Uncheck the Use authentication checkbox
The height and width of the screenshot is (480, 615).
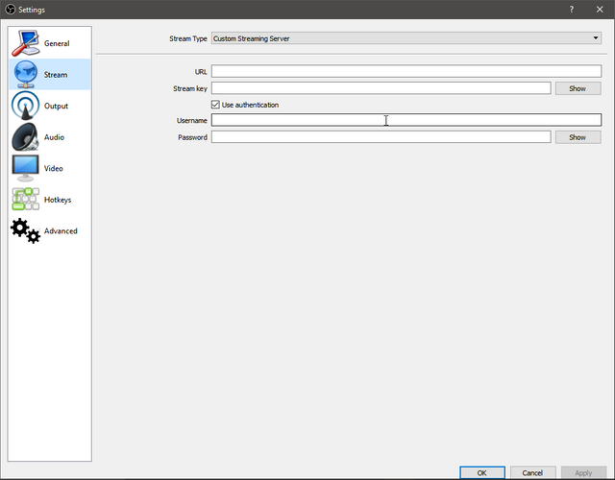point(215,105)
